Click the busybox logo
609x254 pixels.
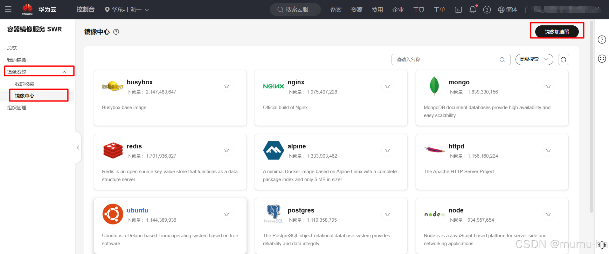[x=113, y=86]
